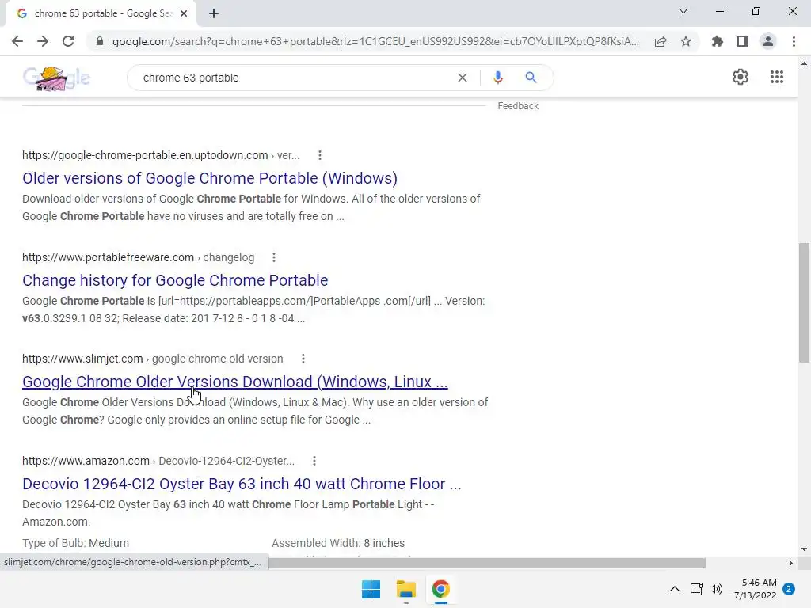Click the Feedback link
Screen dimensions: 811x608
[x=518, y=106]
